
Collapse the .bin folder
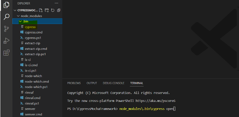20,21
